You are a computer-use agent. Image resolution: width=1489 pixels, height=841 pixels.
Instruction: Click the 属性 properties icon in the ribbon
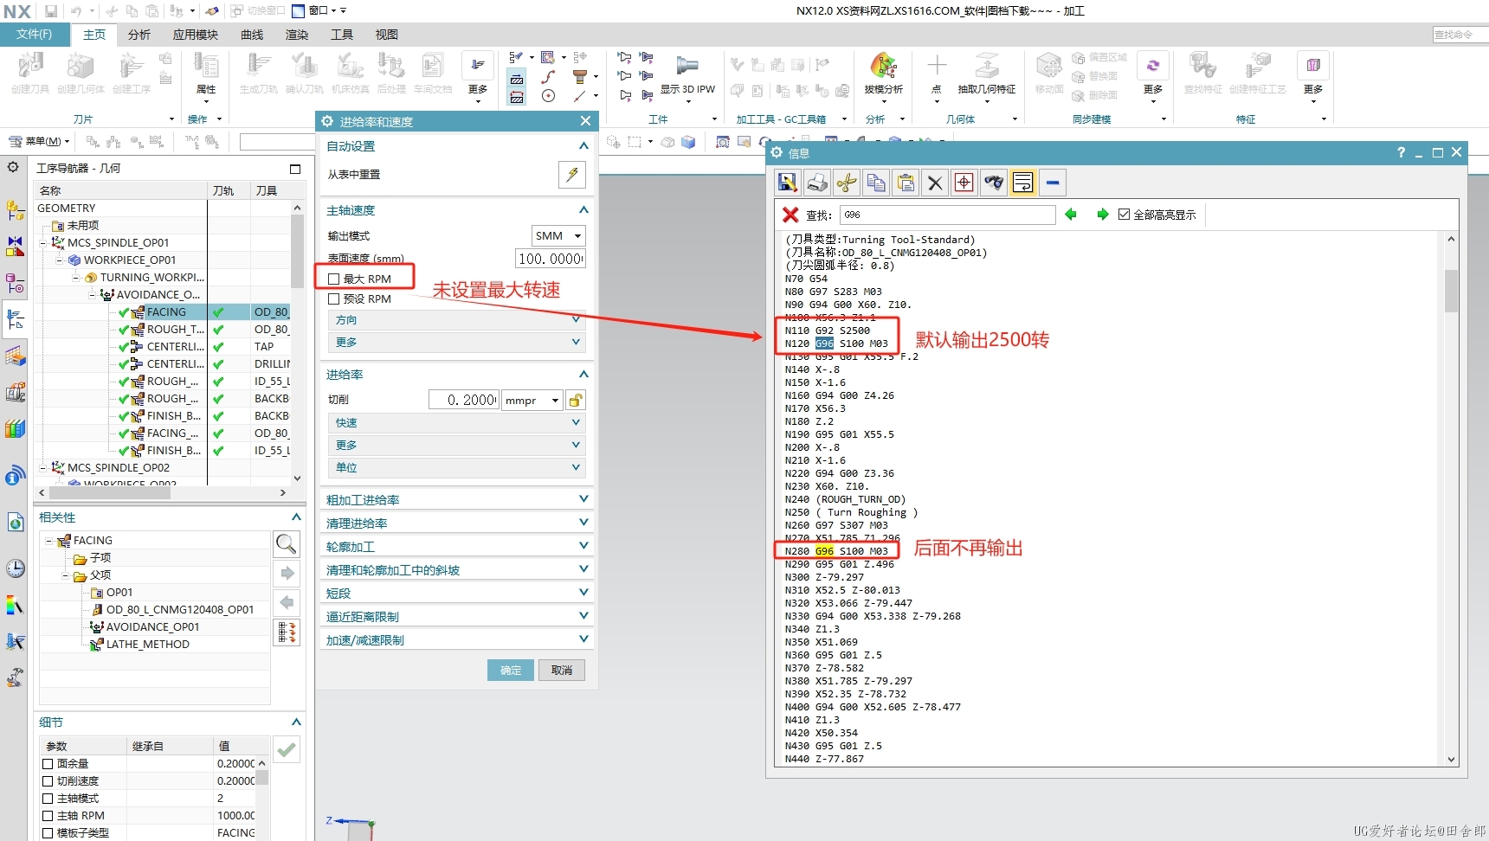pyautogui.click(x=206, y=66)
